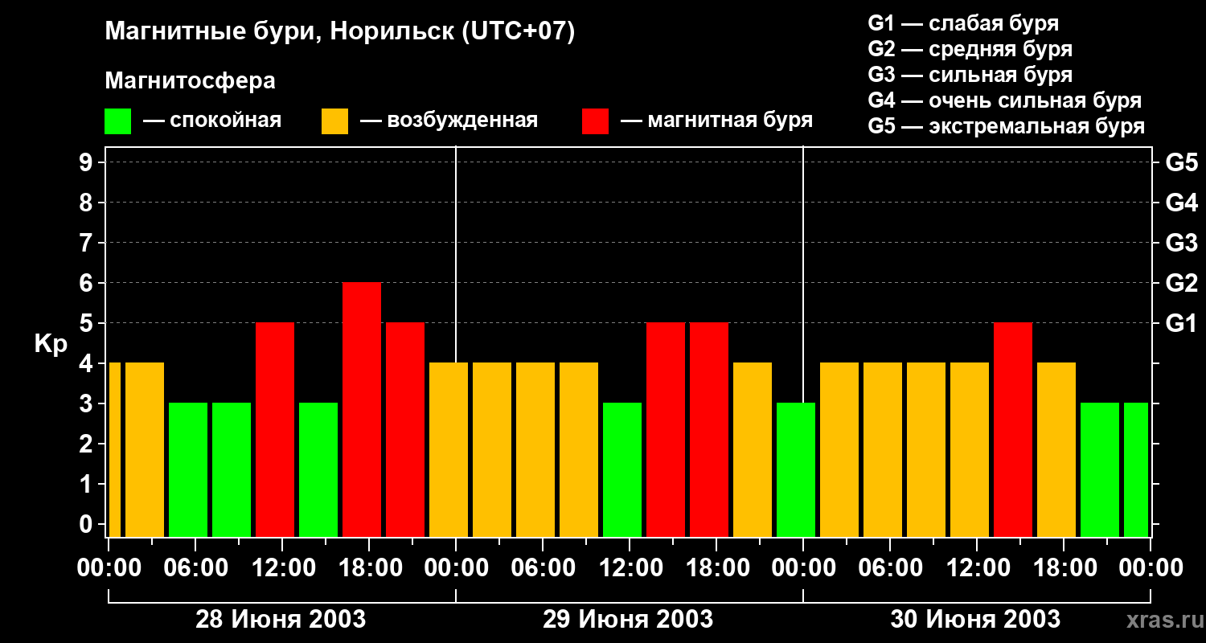1206x643 pixels.
Task: Click the final '00:00' label at chart end
Action: pos(1151,567)
